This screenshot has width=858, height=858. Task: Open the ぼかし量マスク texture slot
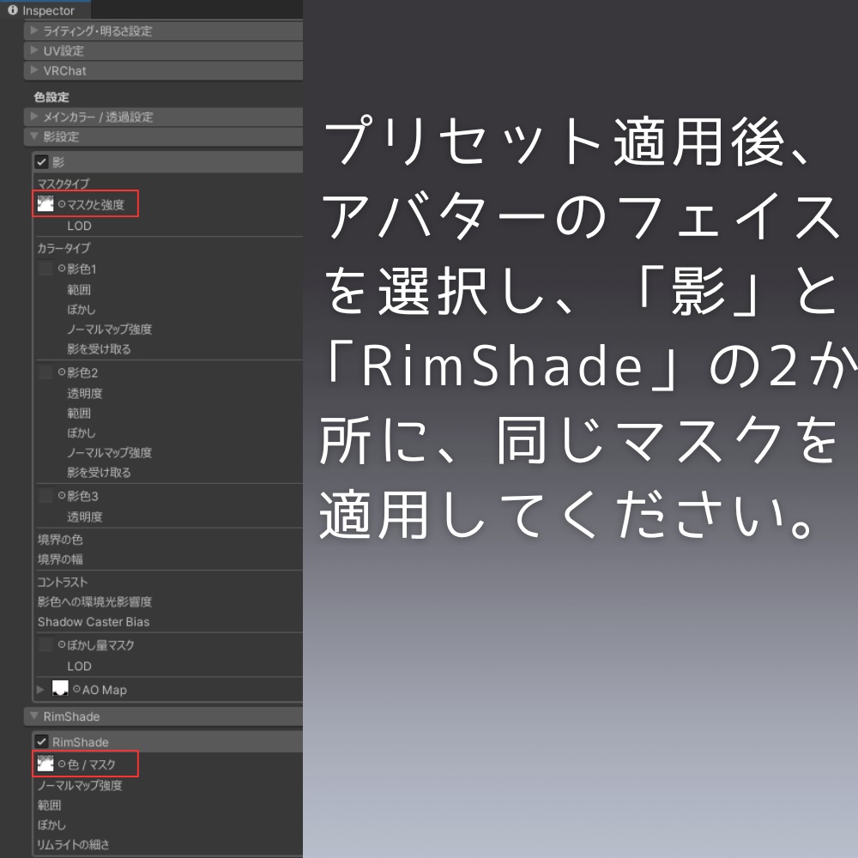45,645
